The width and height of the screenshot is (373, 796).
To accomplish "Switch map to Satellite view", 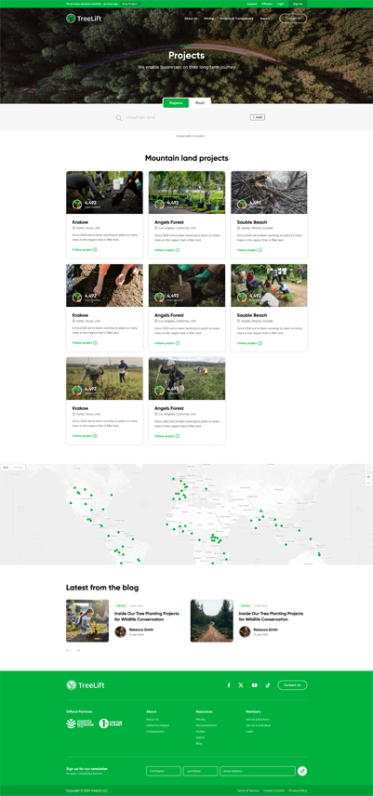I will pos(18,467).
